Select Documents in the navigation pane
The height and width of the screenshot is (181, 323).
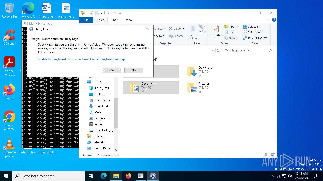coord(102,100)
